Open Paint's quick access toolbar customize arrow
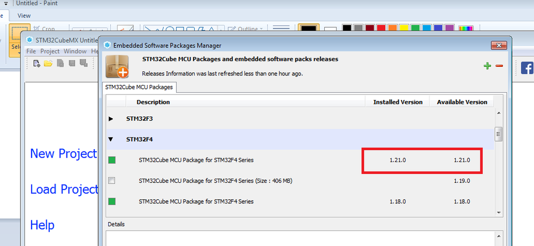Screen dimensions: 534x246 click(x=6, y=3)
